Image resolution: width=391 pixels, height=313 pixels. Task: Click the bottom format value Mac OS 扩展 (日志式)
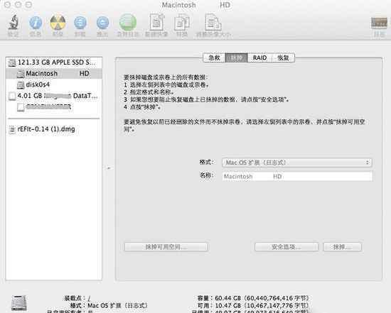[117, 305]
